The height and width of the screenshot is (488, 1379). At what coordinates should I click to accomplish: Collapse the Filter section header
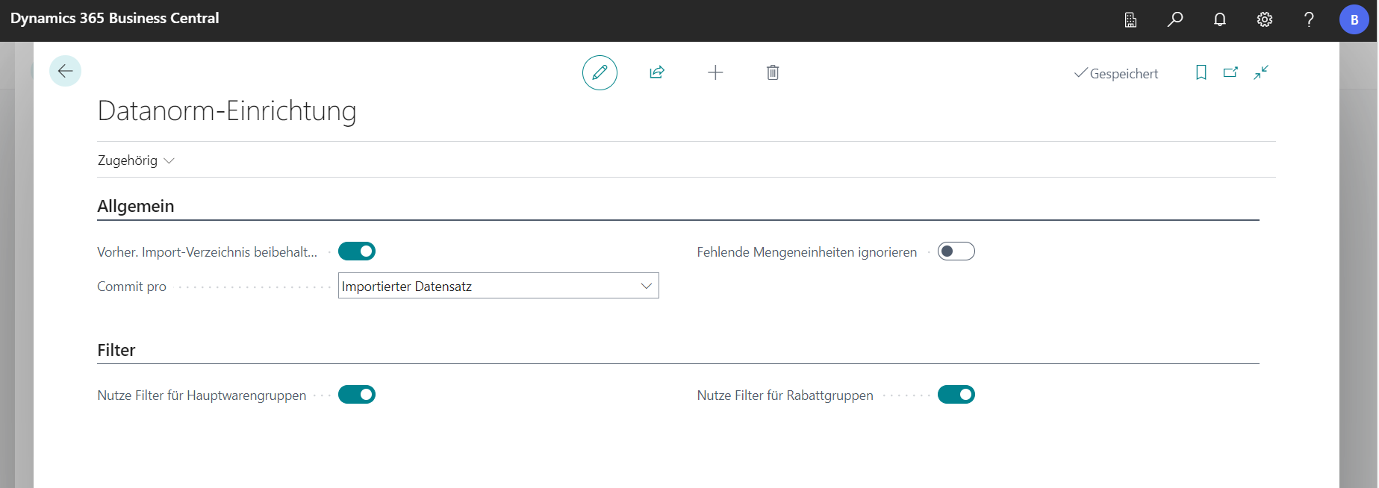point(116,350)
